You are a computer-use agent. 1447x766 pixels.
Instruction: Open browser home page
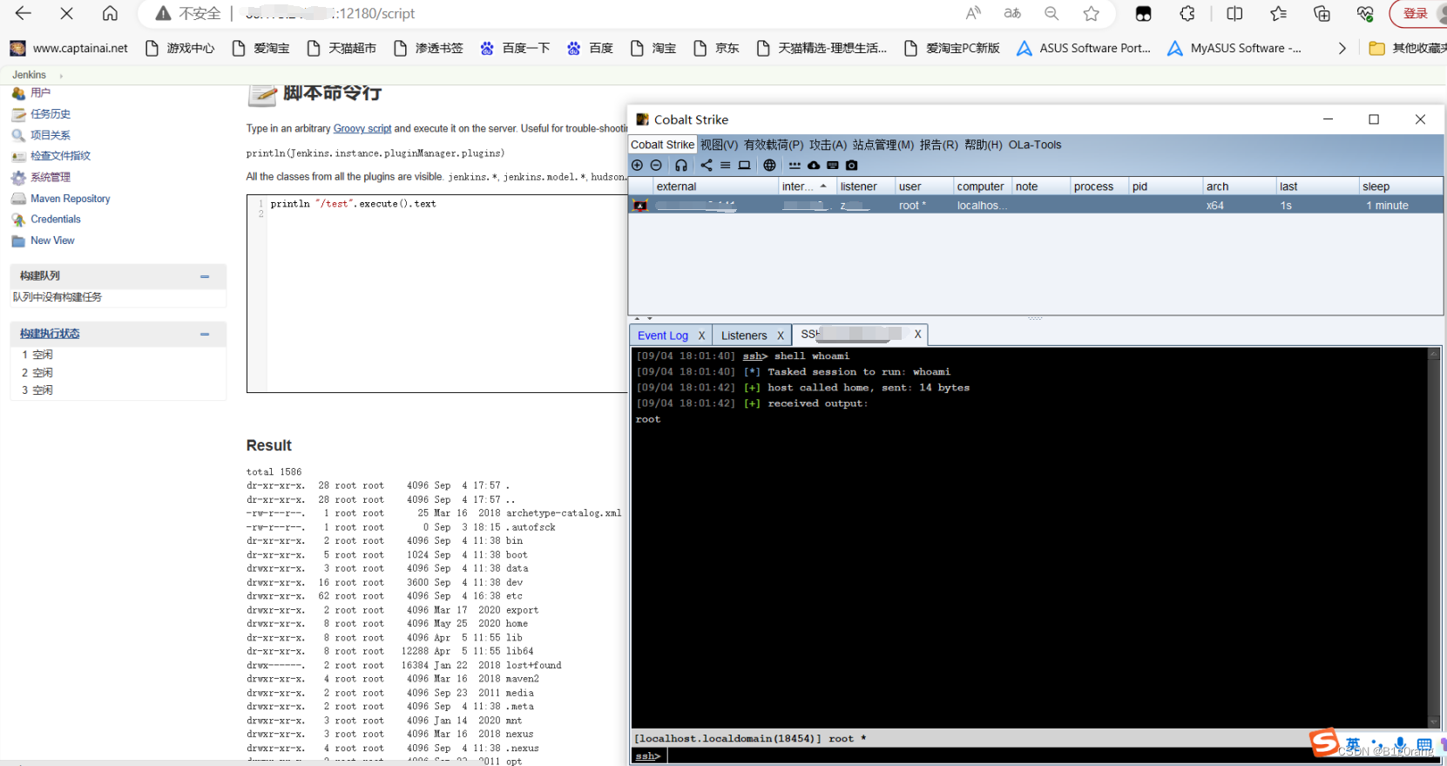tap(110, 13)
